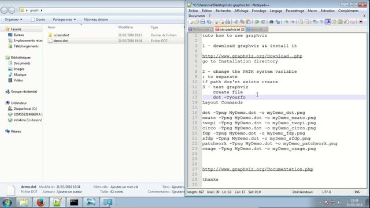Sort by the Nom column header
Image resolution: width=370 pixels, height=208 pixels.
point(51,27)
